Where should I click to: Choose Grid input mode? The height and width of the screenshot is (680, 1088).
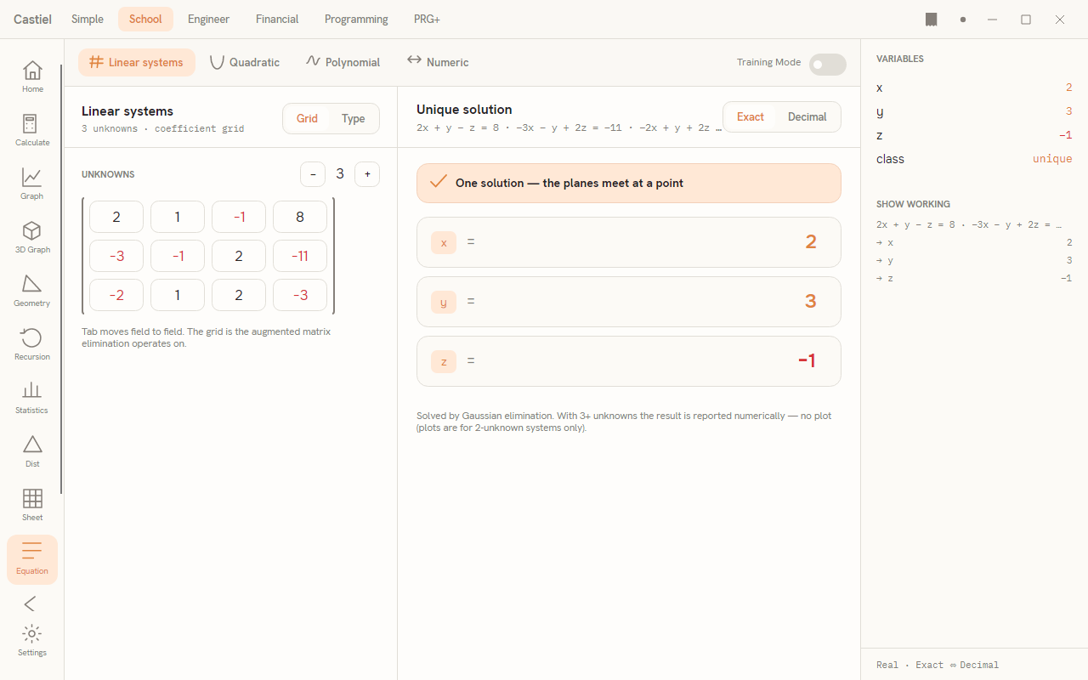point(307,118)
